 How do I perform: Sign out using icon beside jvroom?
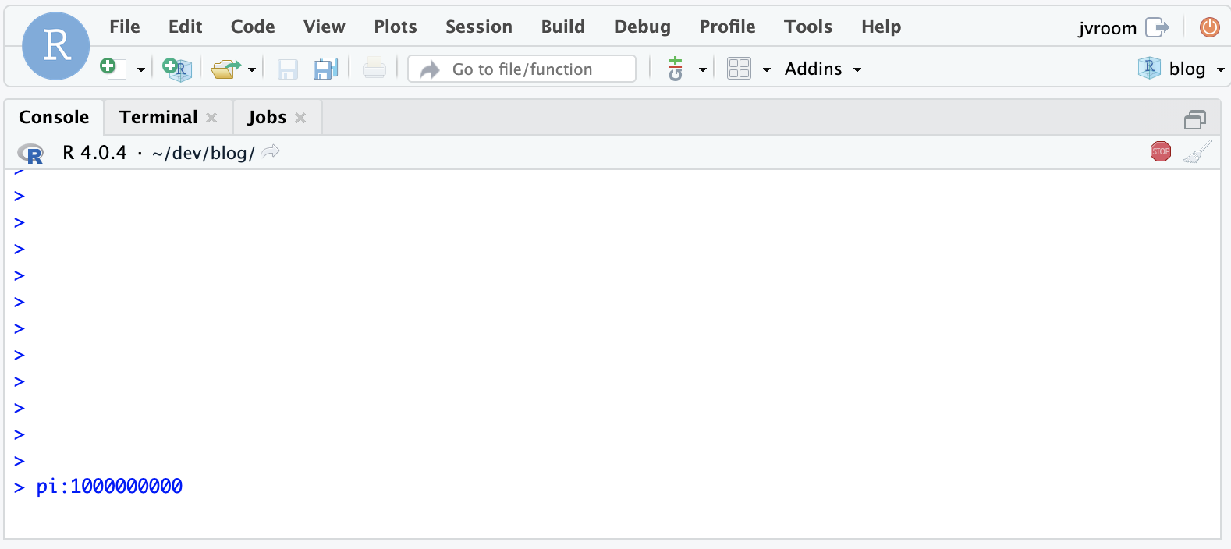pos(1157,27)
